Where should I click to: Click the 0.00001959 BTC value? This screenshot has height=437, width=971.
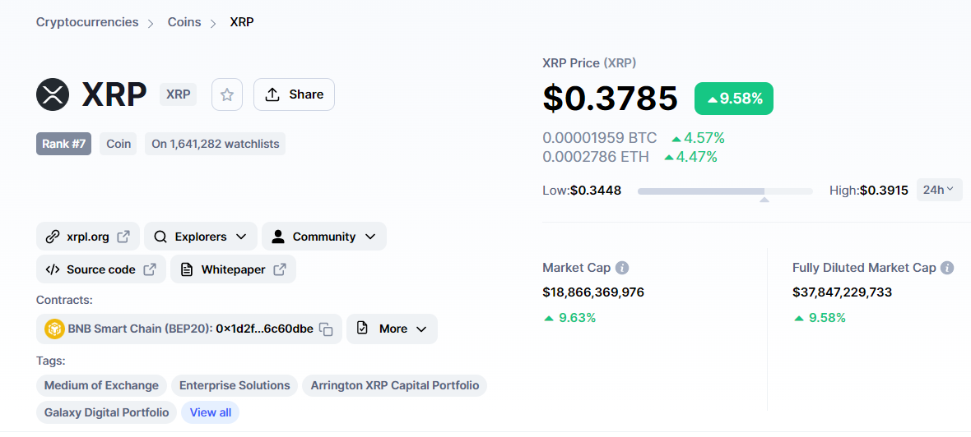(x=599, y=138)
